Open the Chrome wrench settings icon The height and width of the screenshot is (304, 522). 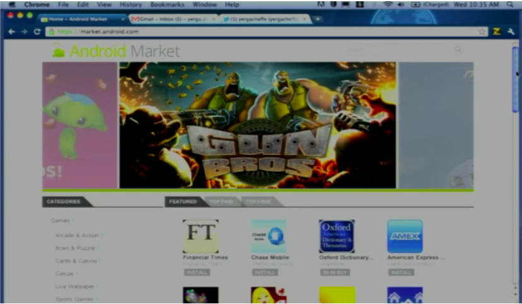(x=511, y=31)
